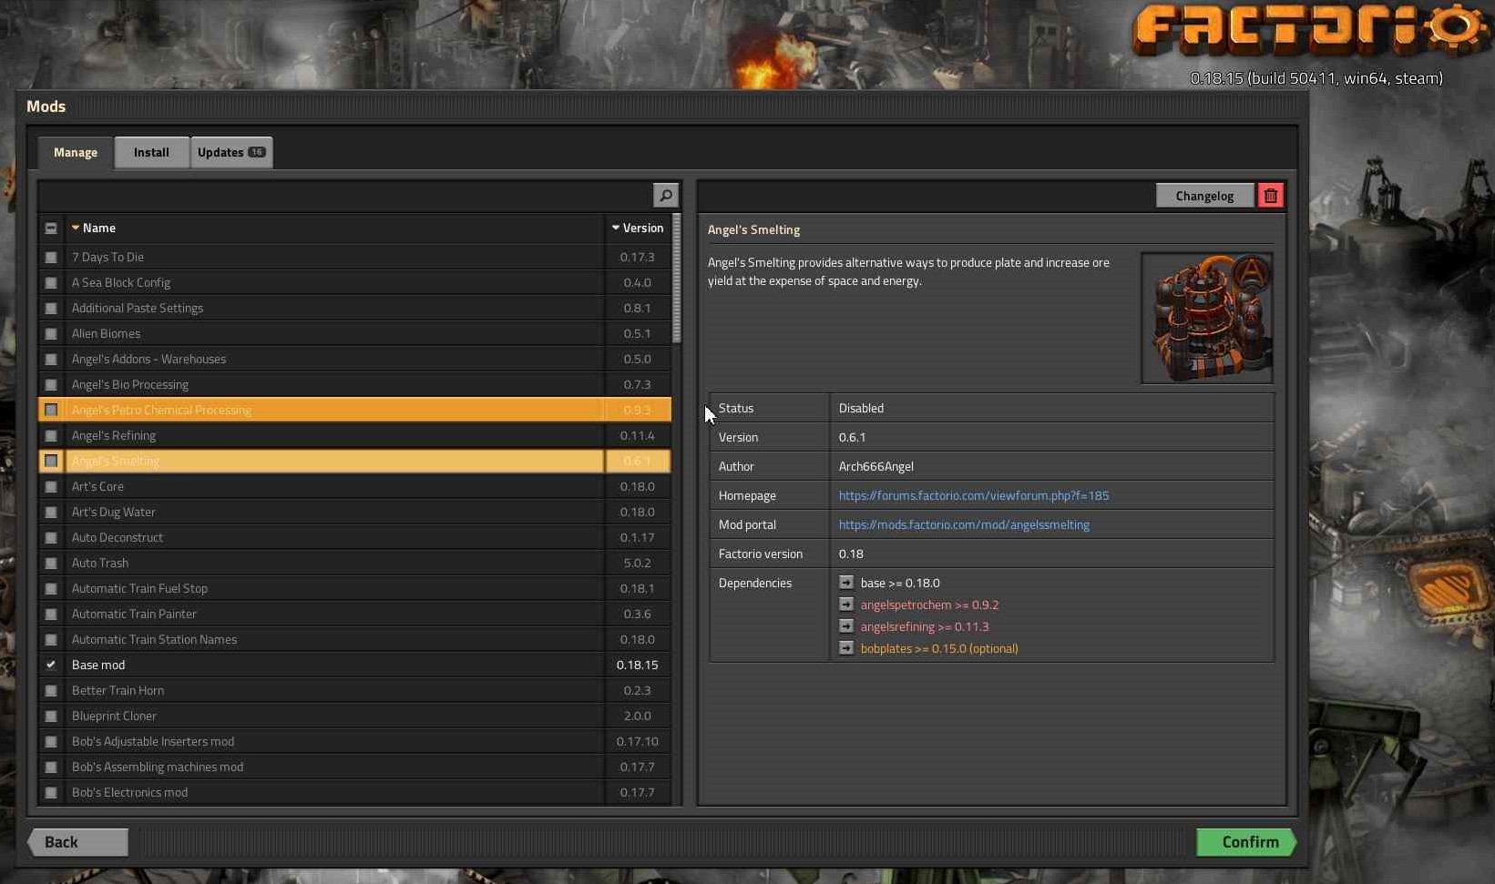Go back using the Back button
The image size is (1495, 884).
[77, 842]
